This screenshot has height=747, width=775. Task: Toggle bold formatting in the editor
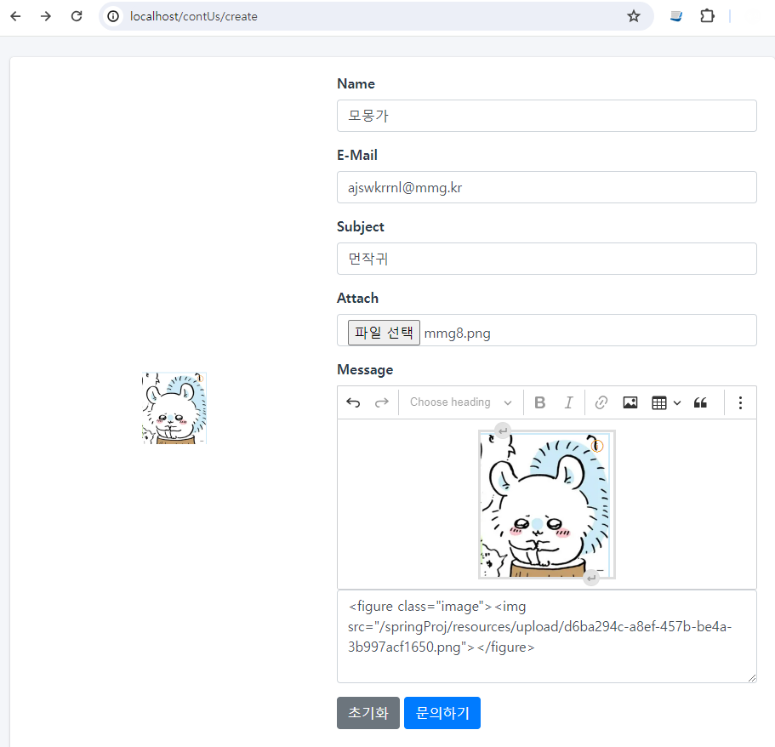tap(539, 402)
